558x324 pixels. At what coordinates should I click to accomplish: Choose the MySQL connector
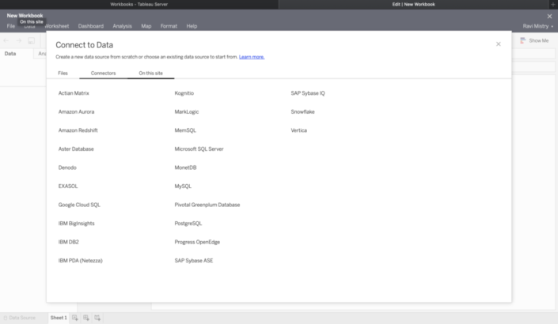pyautogui.click(x=183, y=186)
